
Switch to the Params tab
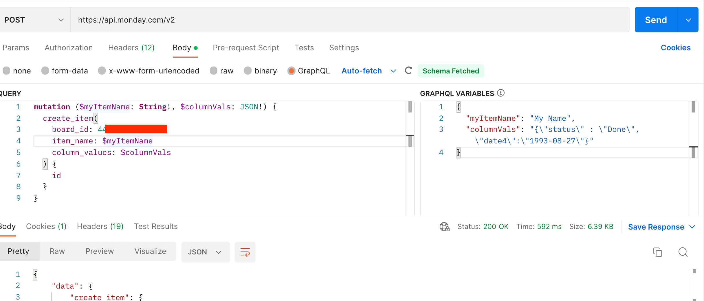tap(16, 48)
